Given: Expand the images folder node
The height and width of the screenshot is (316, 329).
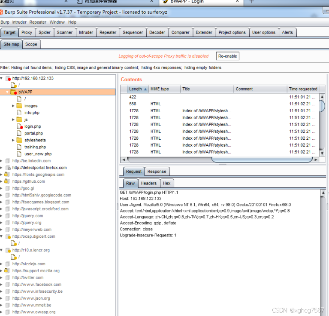Looking at the screenshot, I should (x=13, y=106).
